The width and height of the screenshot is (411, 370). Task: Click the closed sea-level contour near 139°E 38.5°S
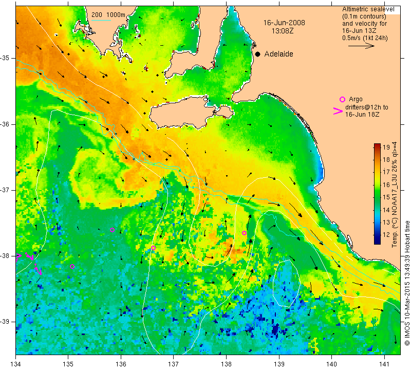286,283
